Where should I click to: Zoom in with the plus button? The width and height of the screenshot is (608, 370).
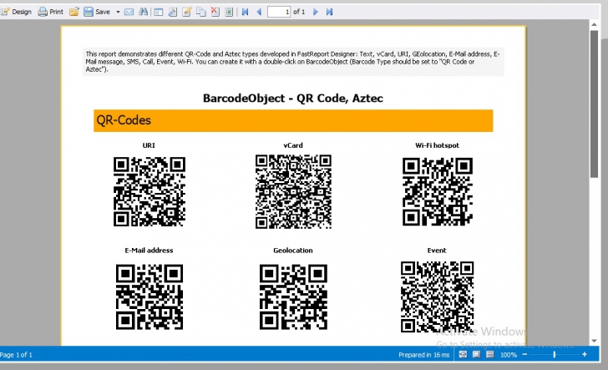(x=585, y=354)
